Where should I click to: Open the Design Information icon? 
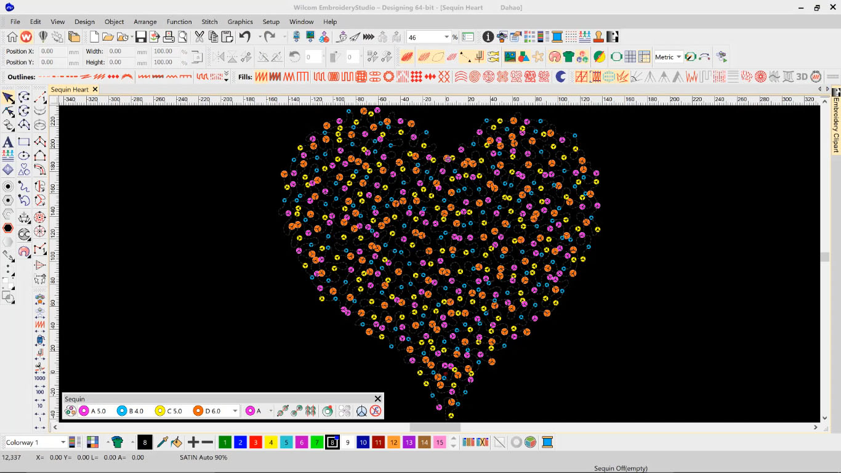[x=488, y=37]
